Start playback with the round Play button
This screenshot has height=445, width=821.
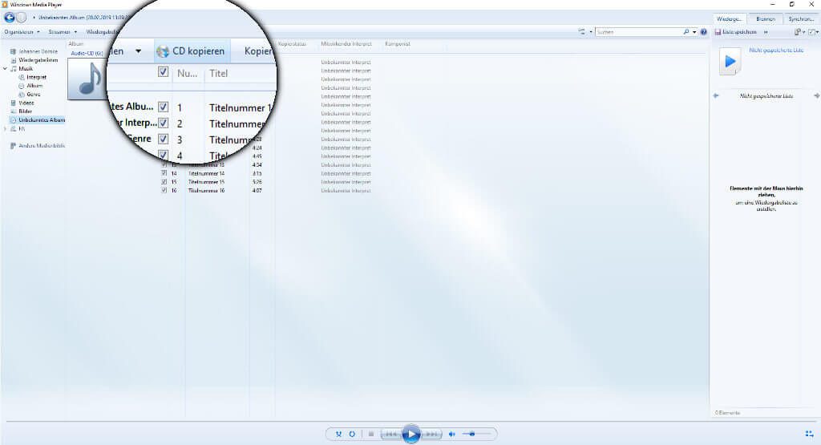click(411, 434)
